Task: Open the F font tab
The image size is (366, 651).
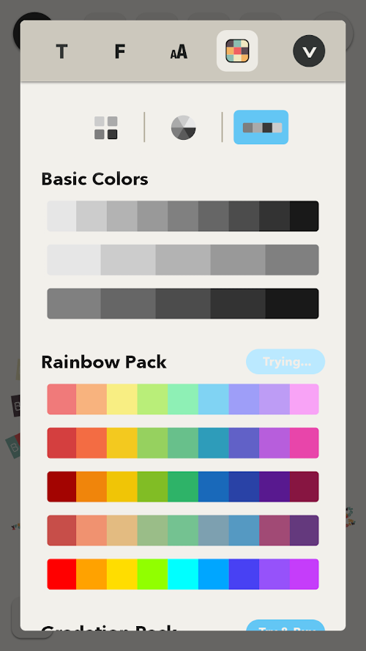Action: click(x=119, y=51)
